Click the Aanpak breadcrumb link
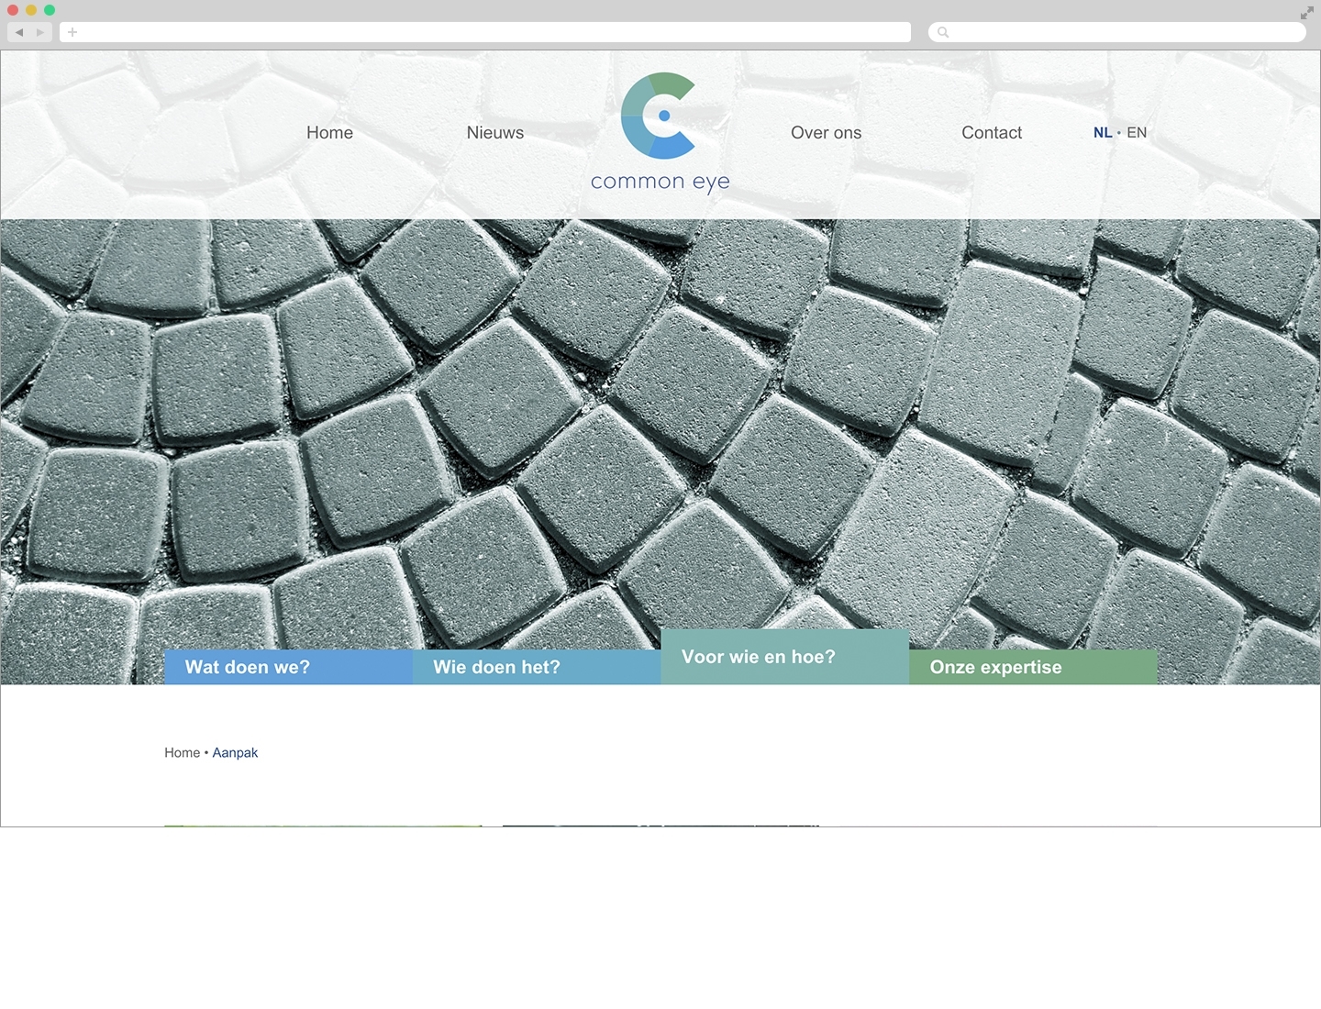This screenshot has width=1321, height=1009. pyautogui.click(x=235, y=753)
